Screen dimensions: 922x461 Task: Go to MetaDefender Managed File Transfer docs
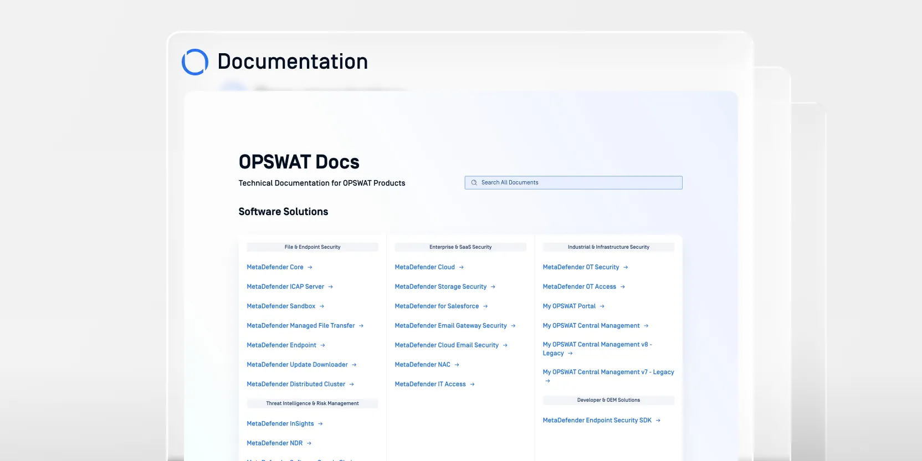[x=301, y=326]
